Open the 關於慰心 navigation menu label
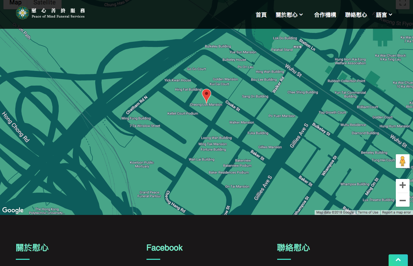This screenshot has height=266, width=413. point(287,15)
